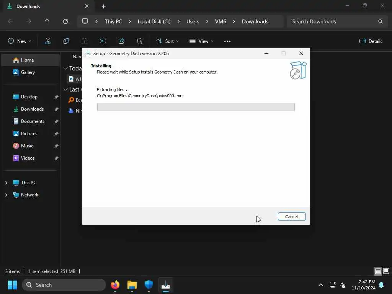Click the Rename icon in toolbar

[x=103, y=41]
